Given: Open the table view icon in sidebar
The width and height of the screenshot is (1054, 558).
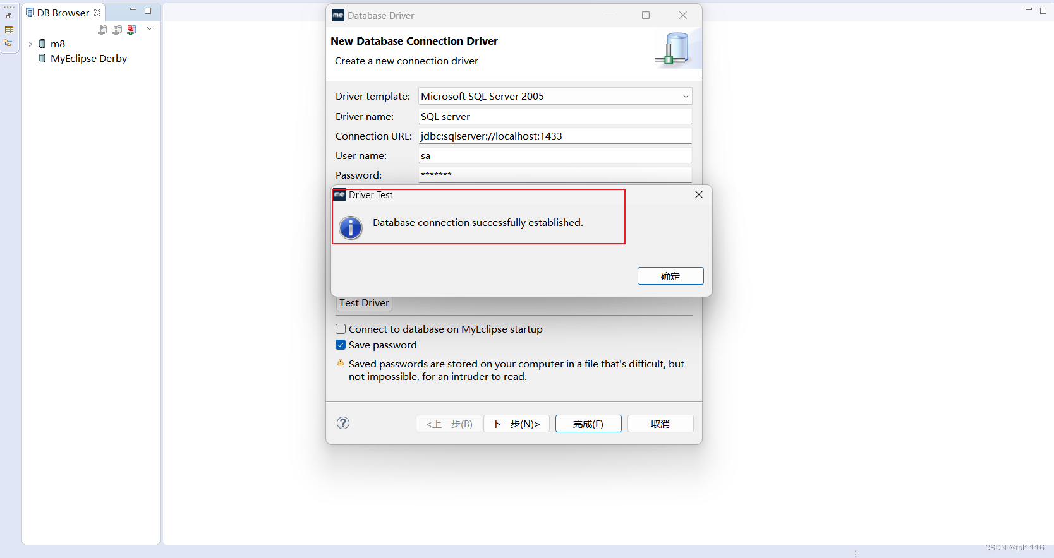Looking at the screenshot, I should click(9, 30).
